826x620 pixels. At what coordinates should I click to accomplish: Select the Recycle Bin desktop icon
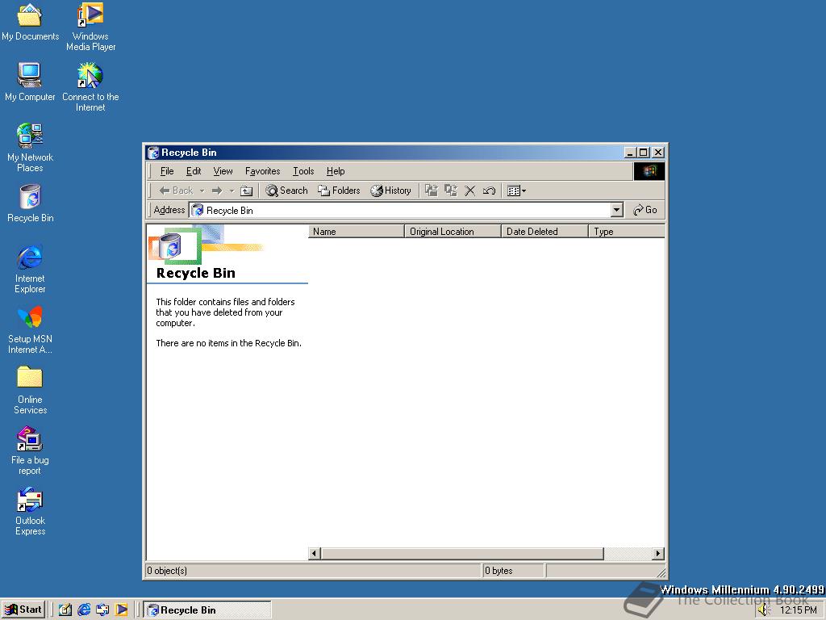pyautogui.click(x=30, y=203)
